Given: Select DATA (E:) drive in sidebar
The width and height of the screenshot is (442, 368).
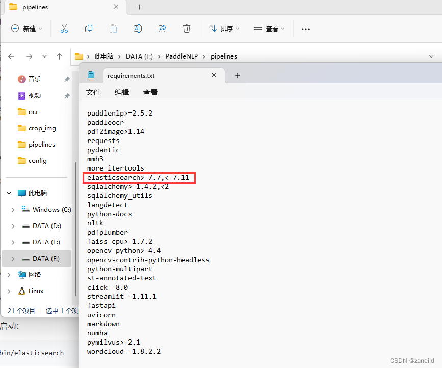Looking at the screenshot, I should click(x=46, y=242).
